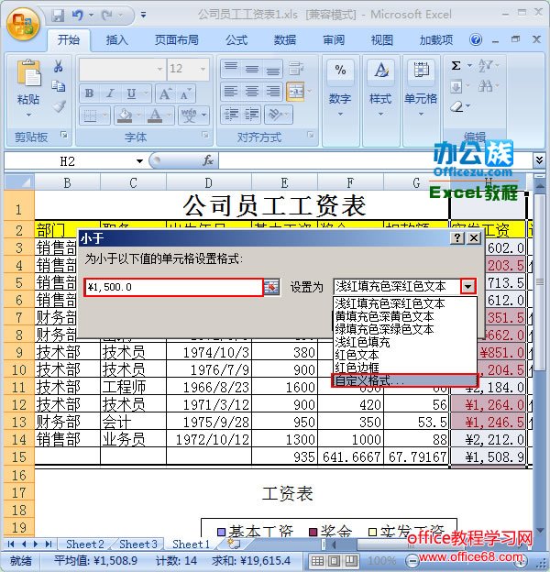This screenshot has width=550, height=572.
Task: Click range selector button beside value field
Action: coord(271,287)
